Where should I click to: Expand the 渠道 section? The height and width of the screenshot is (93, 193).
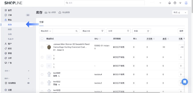point(7,78)
